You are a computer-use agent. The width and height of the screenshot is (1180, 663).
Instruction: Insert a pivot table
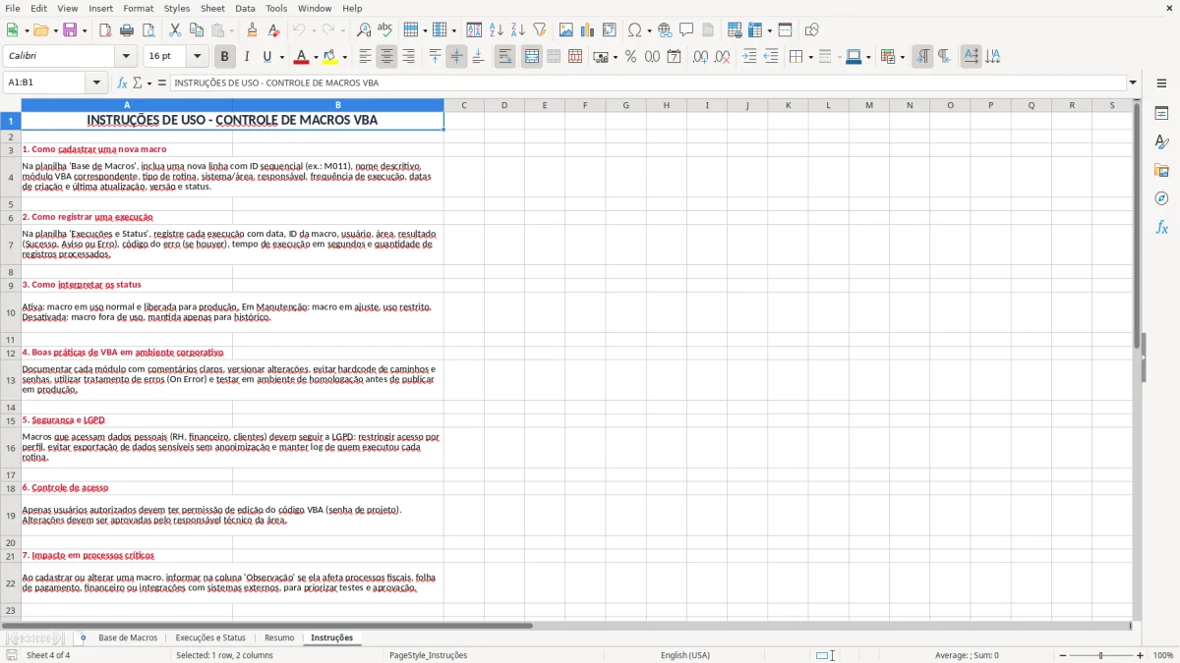[610, 30]
